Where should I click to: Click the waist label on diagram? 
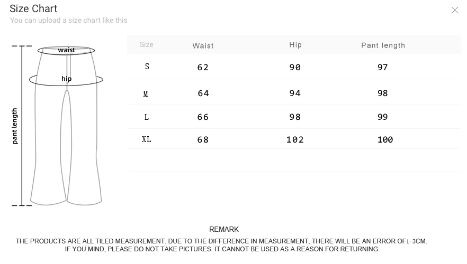click(66, 50)
